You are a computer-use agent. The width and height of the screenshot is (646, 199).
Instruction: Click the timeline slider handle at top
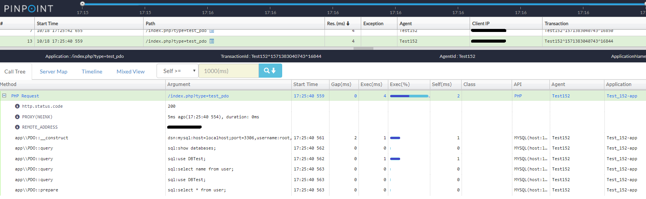click(82, 4)
